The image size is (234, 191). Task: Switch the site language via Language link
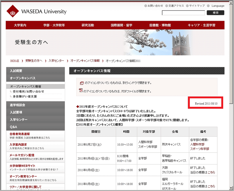point(218,6)
